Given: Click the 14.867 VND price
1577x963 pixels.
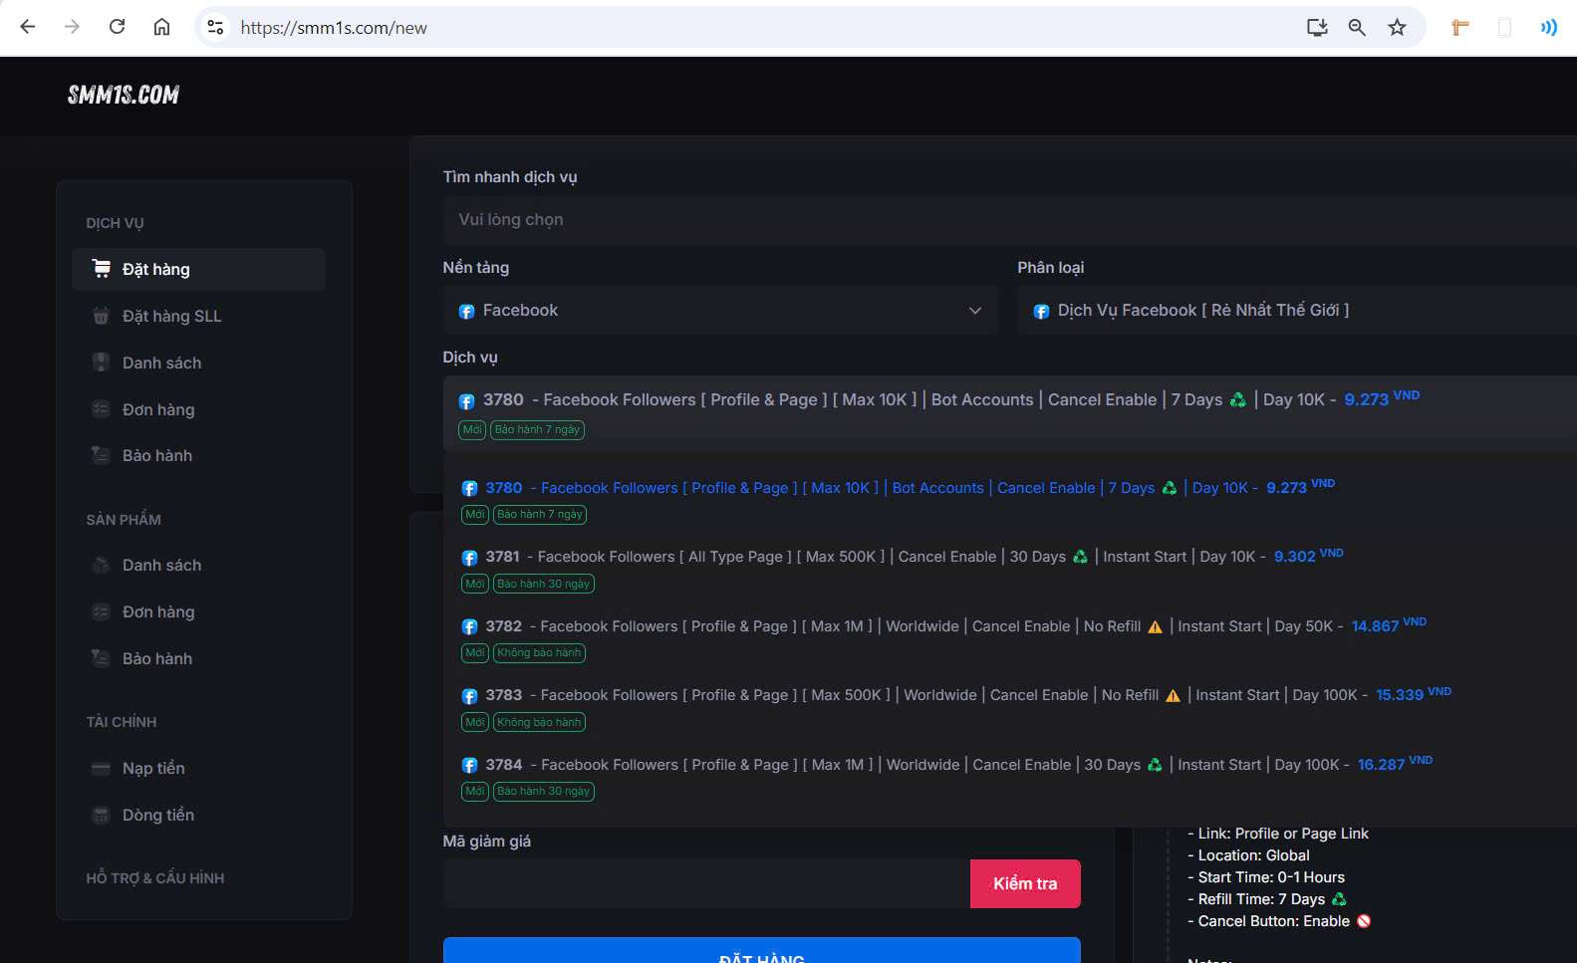Looking at the screenshot, I should click(1389, 625).
